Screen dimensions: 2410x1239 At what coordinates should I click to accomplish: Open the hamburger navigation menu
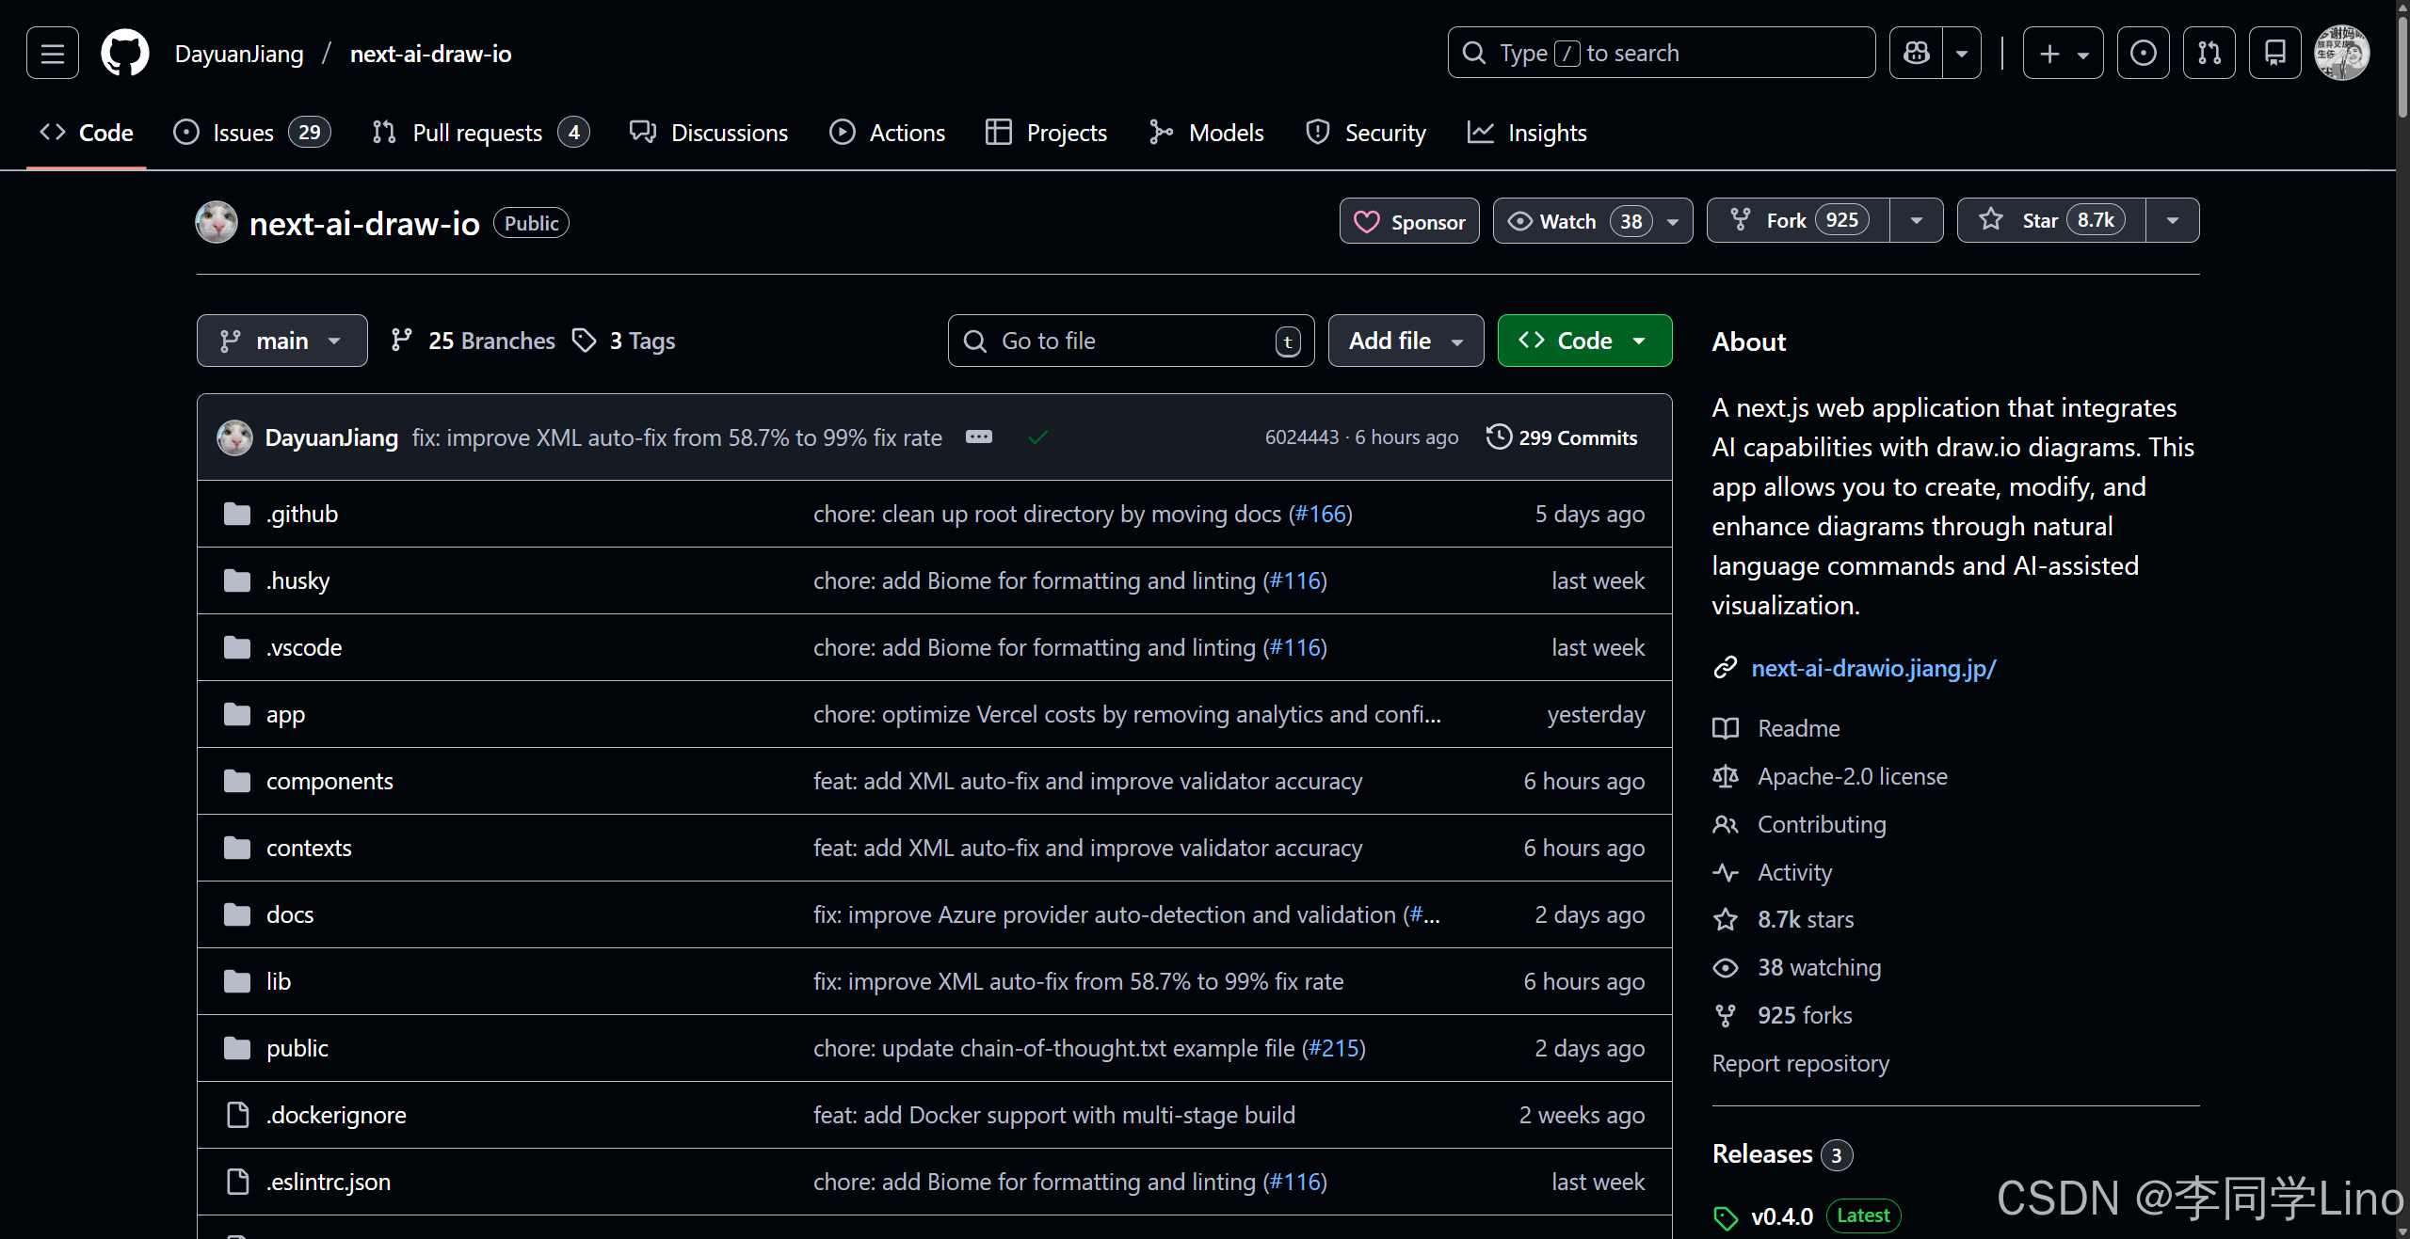tap(53, 54)
